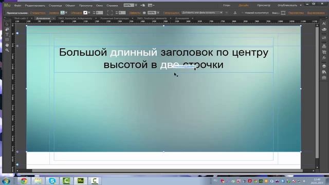
Task: Open the Страница menu
Action: pyautogui.click(x=55, y=6)
